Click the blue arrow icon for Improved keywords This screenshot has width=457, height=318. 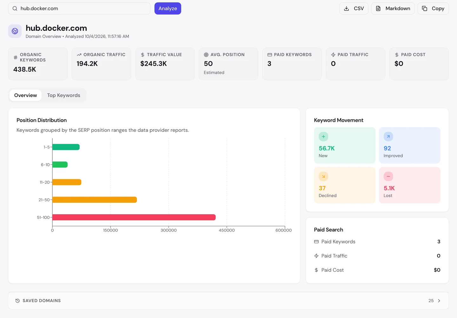pos(388,136)
